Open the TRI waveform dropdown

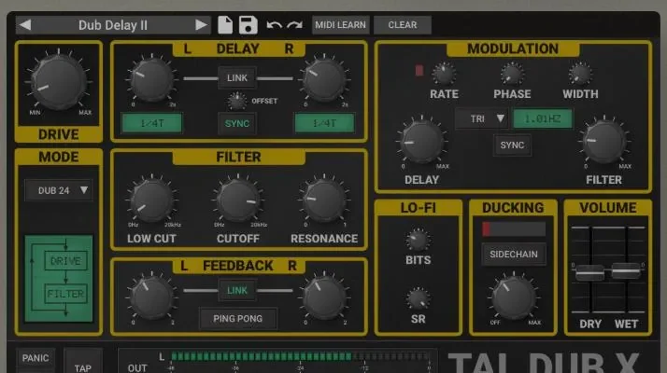pos(482,118)
